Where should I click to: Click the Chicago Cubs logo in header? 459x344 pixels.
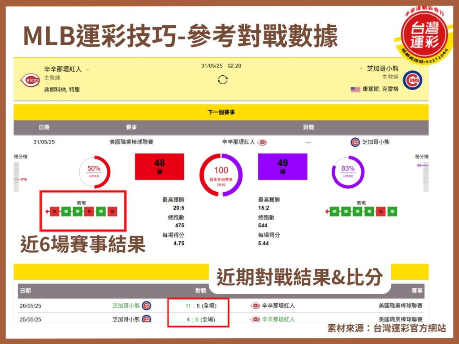[x=412, y=80]
